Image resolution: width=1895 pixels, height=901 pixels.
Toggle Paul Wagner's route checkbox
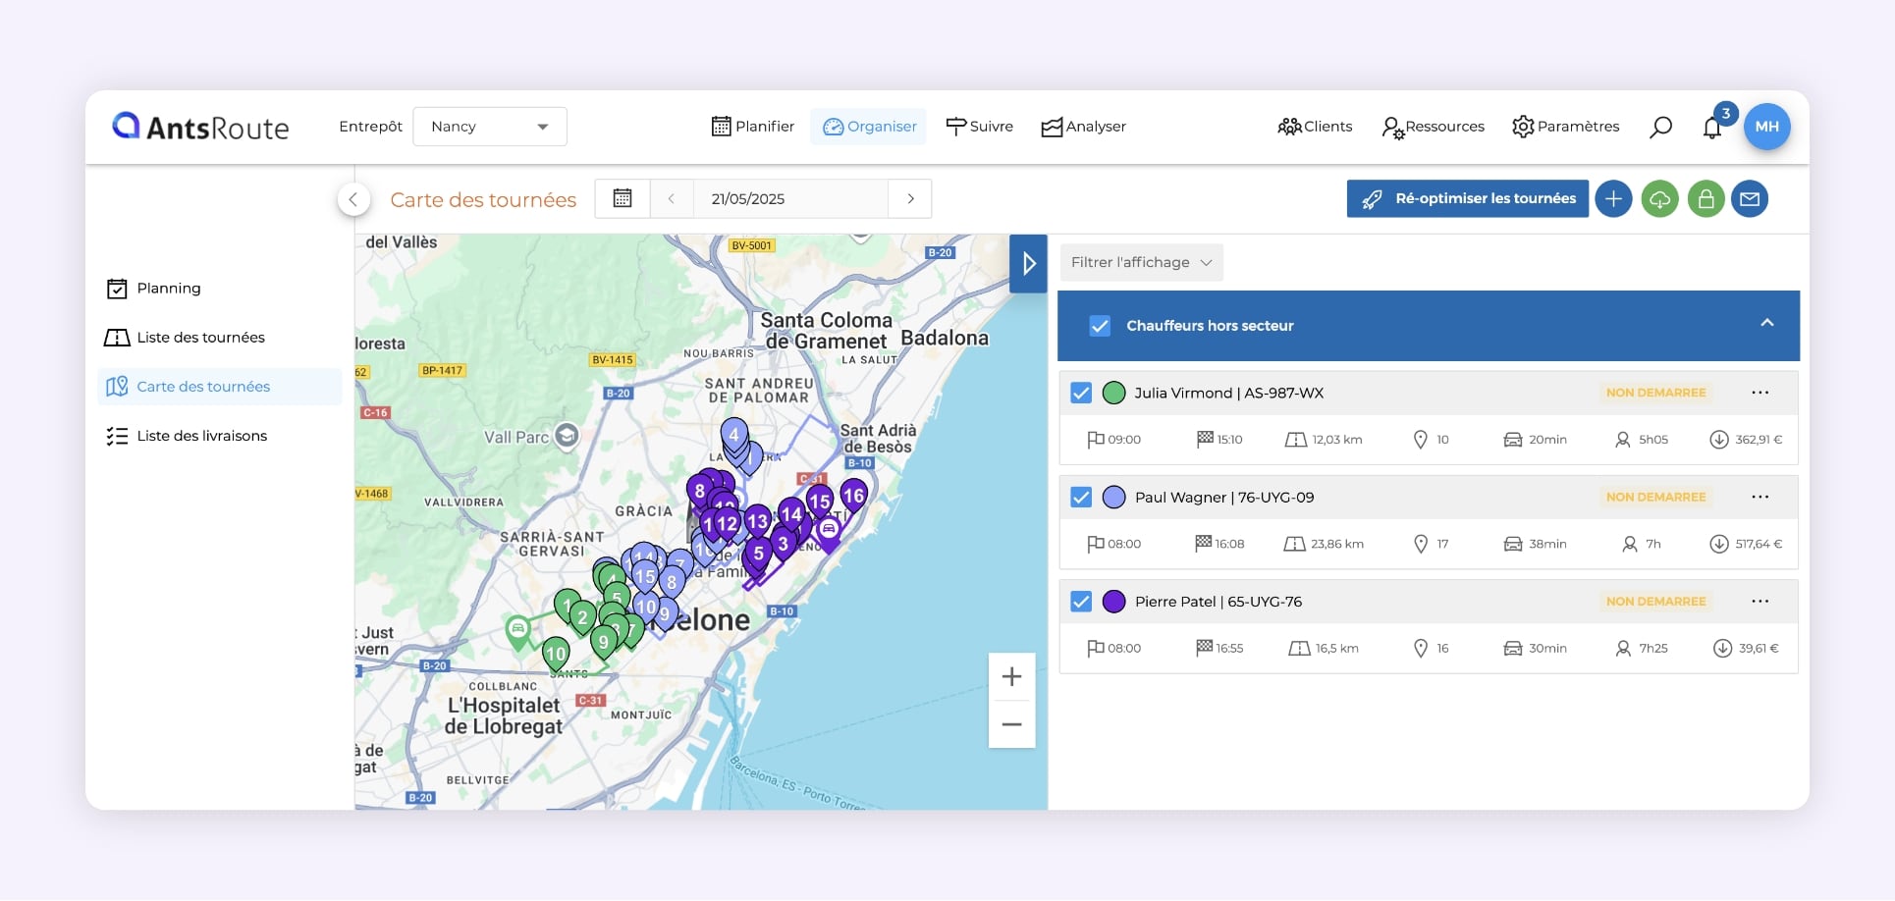[x=1081, y=498]
